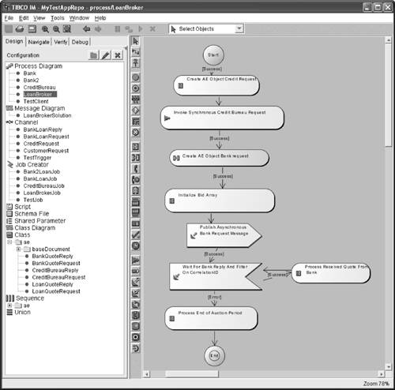Click the horizontal scrollbar thumb under the diagram
The width and height of the screenshot is (395, 390).
pyautogui.click(x=192, y=374)
